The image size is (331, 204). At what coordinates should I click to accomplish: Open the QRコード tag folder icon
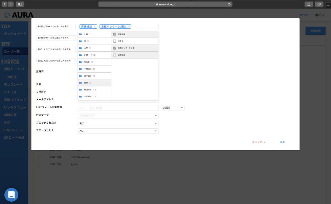click(81, 55)
